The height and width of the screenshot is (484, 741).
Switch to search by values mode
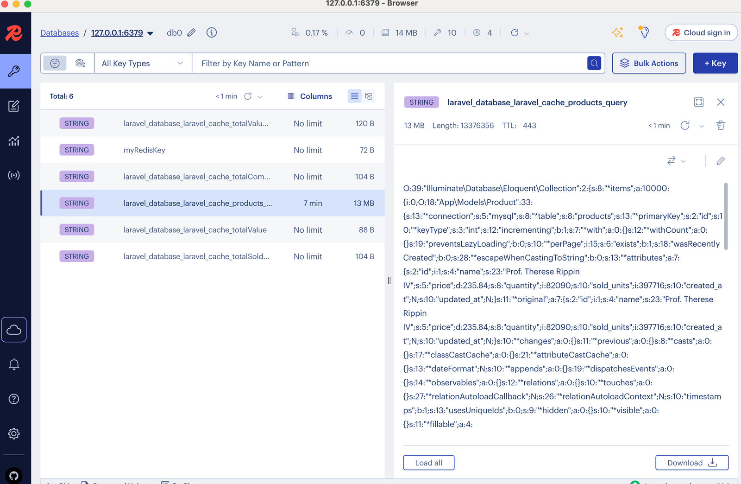click(80, 63)
